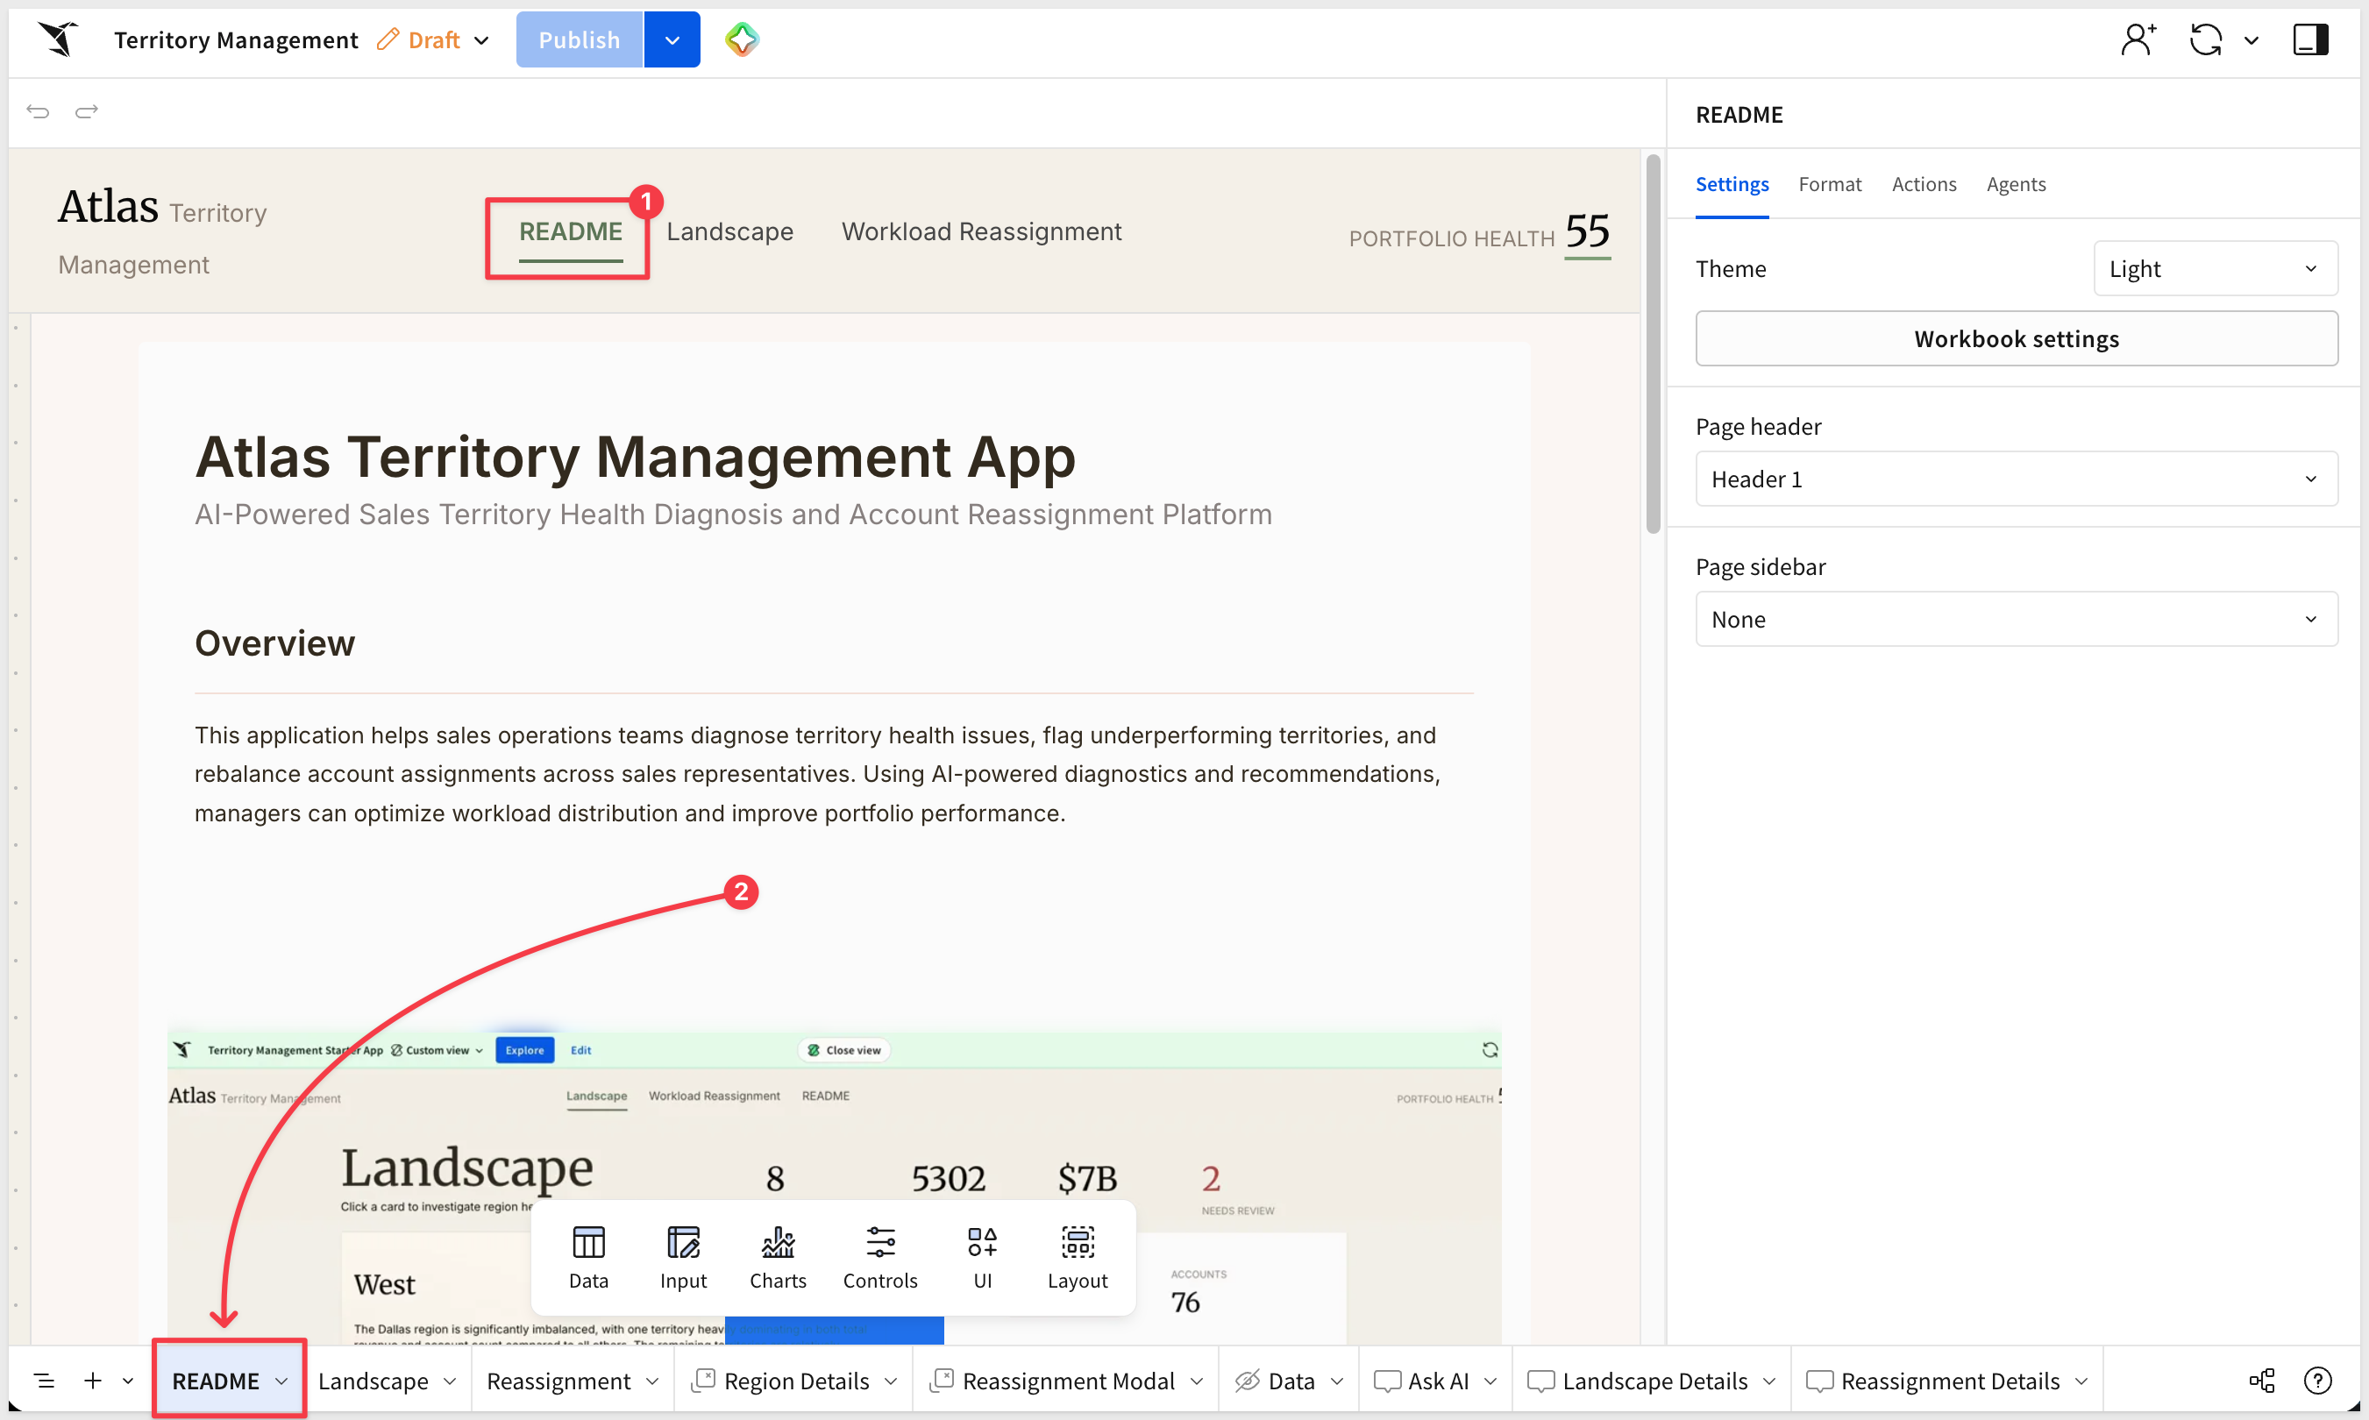Open the Page header dropdown

tap(2017, 479)
